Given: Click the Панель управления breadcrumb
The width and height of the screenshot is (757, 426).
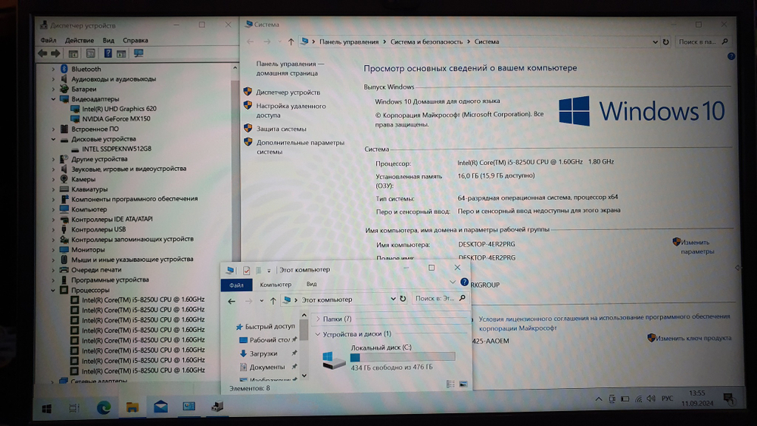Looking at the screenshot, I should (x=348, y=42).
